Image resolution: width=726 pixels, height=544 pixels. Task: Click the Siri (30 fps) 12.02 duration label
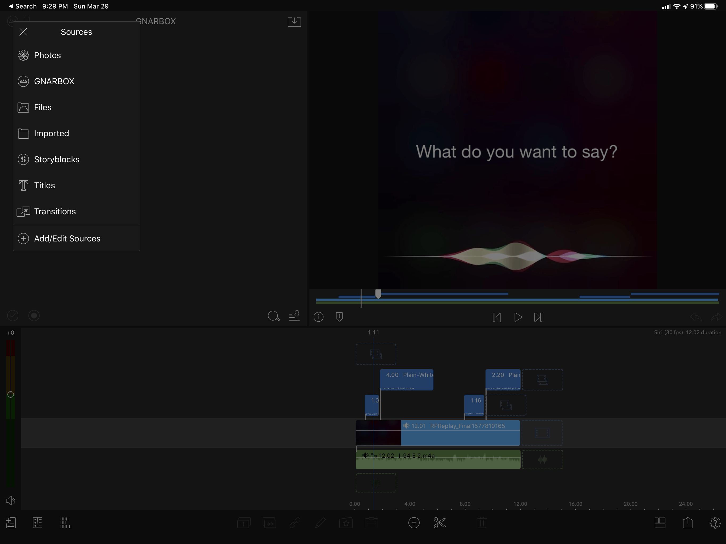tap(687, 333)
